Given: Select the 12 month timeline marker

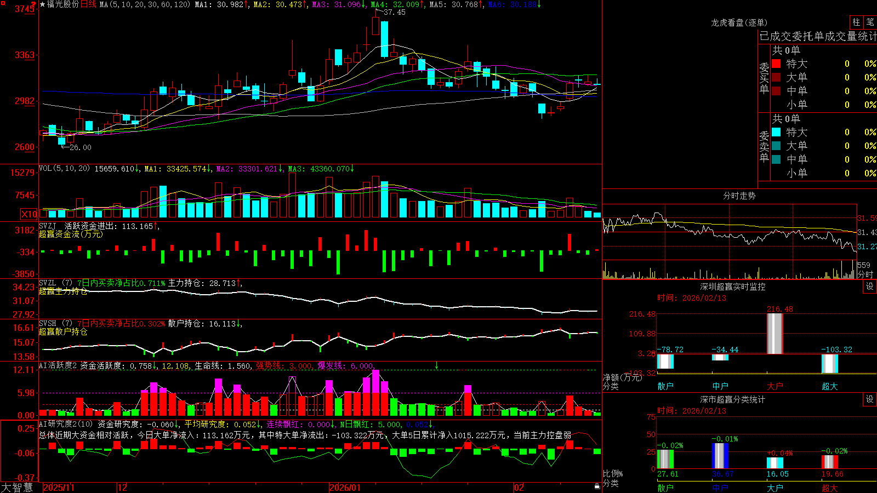Looking at the screenshot, I should click(x=123, y=488).
